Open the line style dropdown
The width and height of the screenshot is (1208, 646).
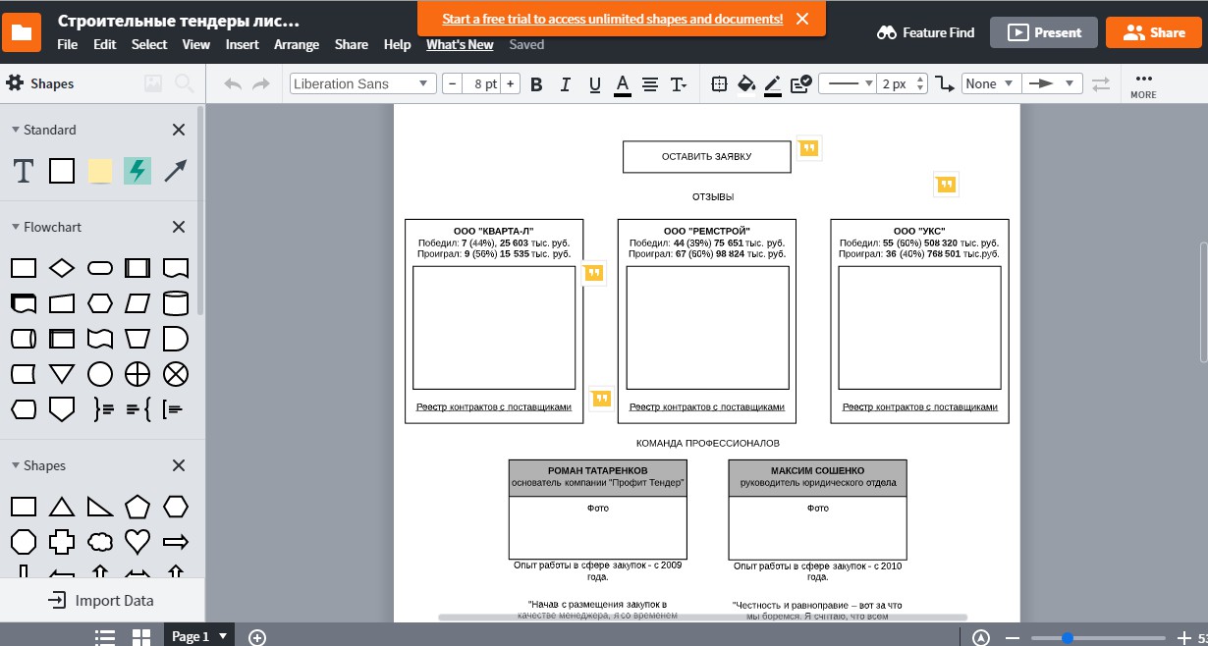(847, 83)
